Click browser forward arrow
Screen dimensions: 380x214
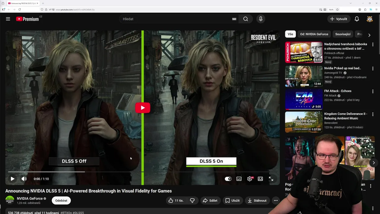14,10
